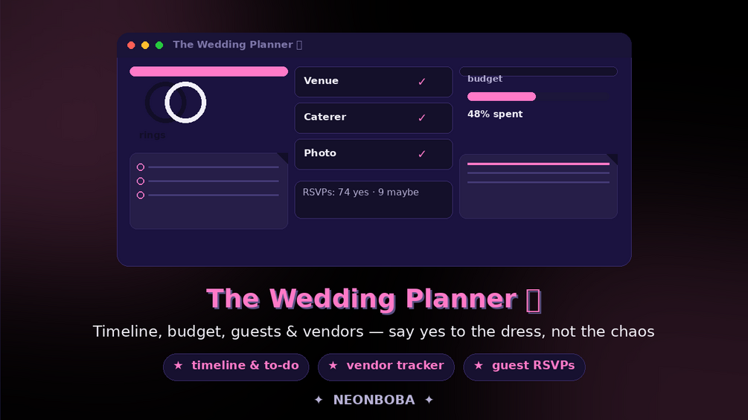Click the Photo checkmark icon
748x420 pixels.
tap(422, 154)
